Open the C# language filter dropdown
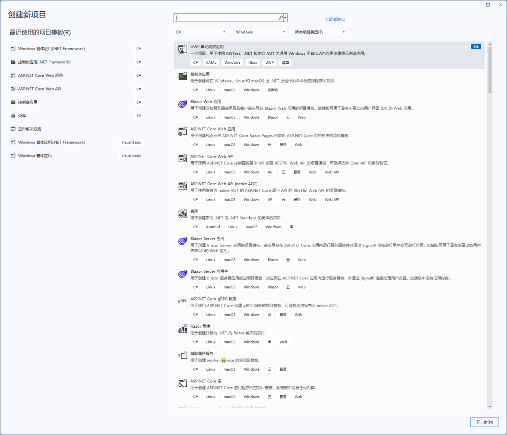The image size is (507, 435). pyautogui.click(x=200, y=32)
